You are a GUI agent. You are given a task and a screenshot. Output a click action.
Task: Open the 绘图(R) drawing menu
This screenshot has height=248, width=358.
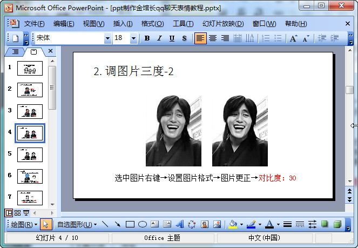click(x=24, y=224)
